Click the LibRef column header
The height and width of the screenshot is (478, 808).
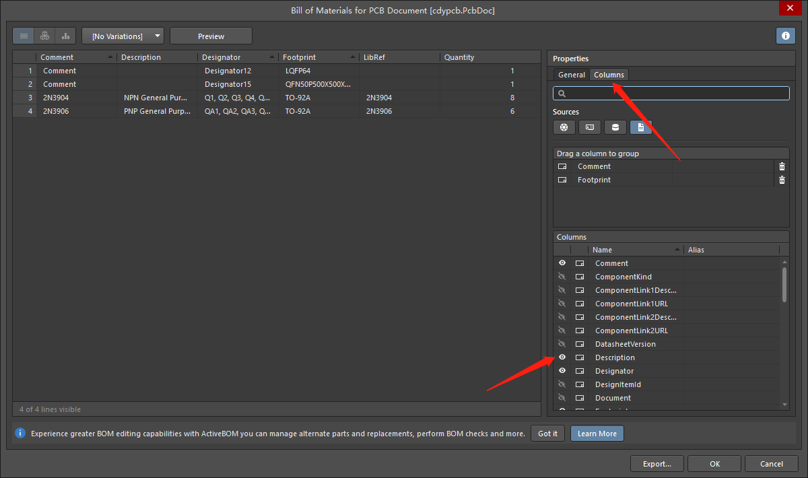pos(399,57)
